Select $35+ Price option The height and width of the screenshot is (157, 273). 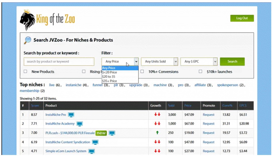[x=120, y=81]
